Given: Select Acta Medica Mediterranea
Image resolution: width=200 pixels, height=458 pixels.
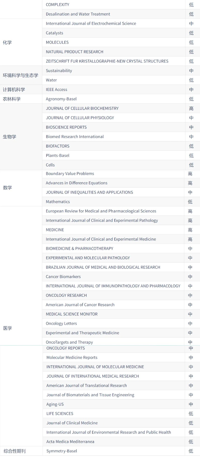Looking at the screenshot, I should [70, 442].
